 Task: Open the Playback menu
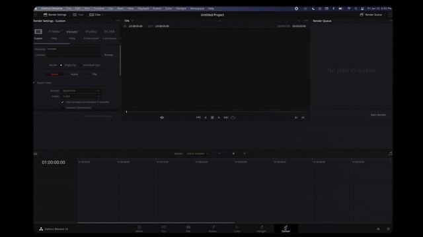click(x=143, y=9)
